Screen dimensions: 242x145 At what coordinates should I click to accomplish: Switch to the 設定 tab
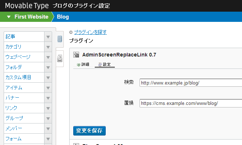click(105, 64)
